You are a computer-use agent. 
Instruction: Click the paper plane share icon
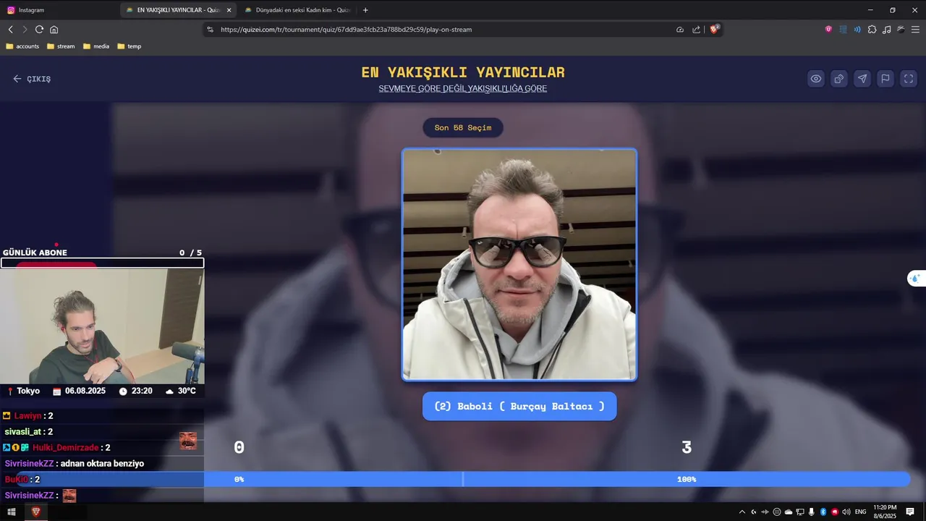[862, 79]
